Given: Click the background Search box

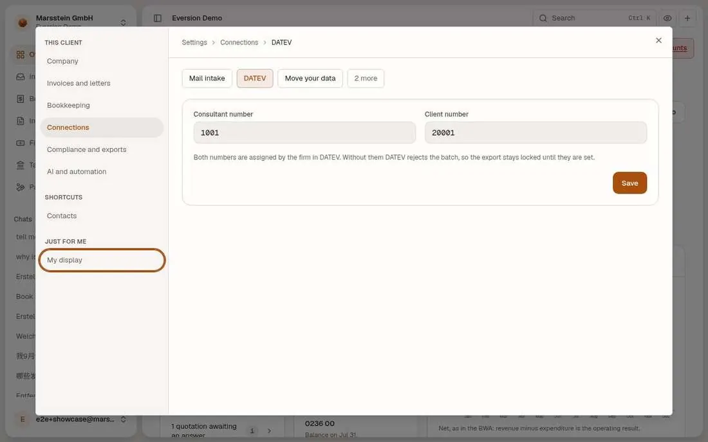Looking at the screenshot, I should point(594,18).
